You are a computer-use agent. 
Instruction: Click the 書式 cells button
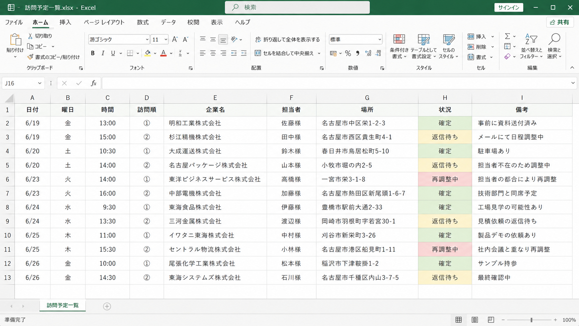tap(481, 57)
